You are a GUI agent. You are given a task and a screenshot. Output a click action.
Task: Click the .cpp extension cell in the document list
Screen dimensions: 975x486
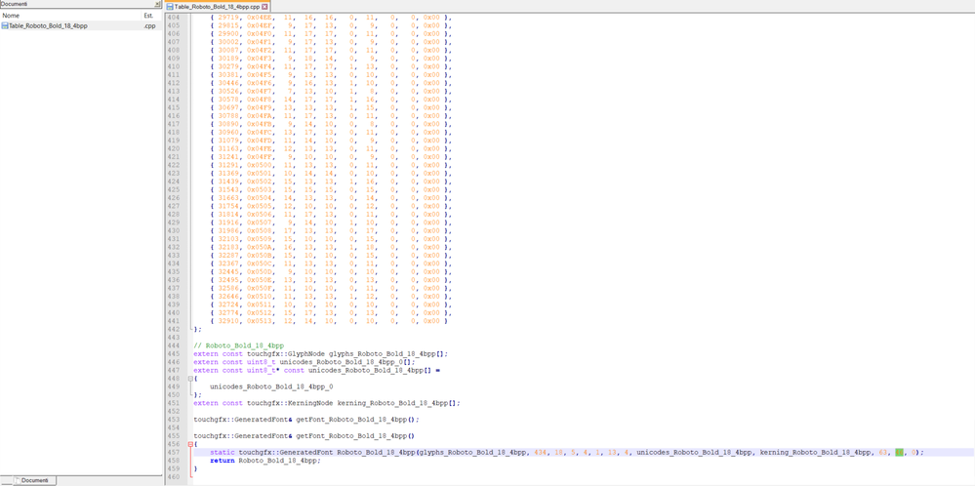point(149,26)
